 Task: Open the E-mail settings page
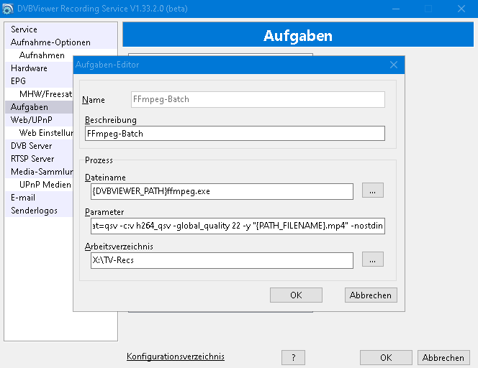(x=23, y=198)
